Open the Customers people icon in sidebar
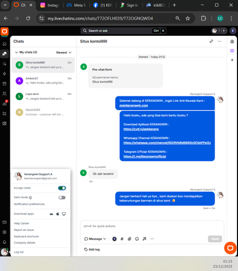238x271 pixels. [x=4, y=94]
